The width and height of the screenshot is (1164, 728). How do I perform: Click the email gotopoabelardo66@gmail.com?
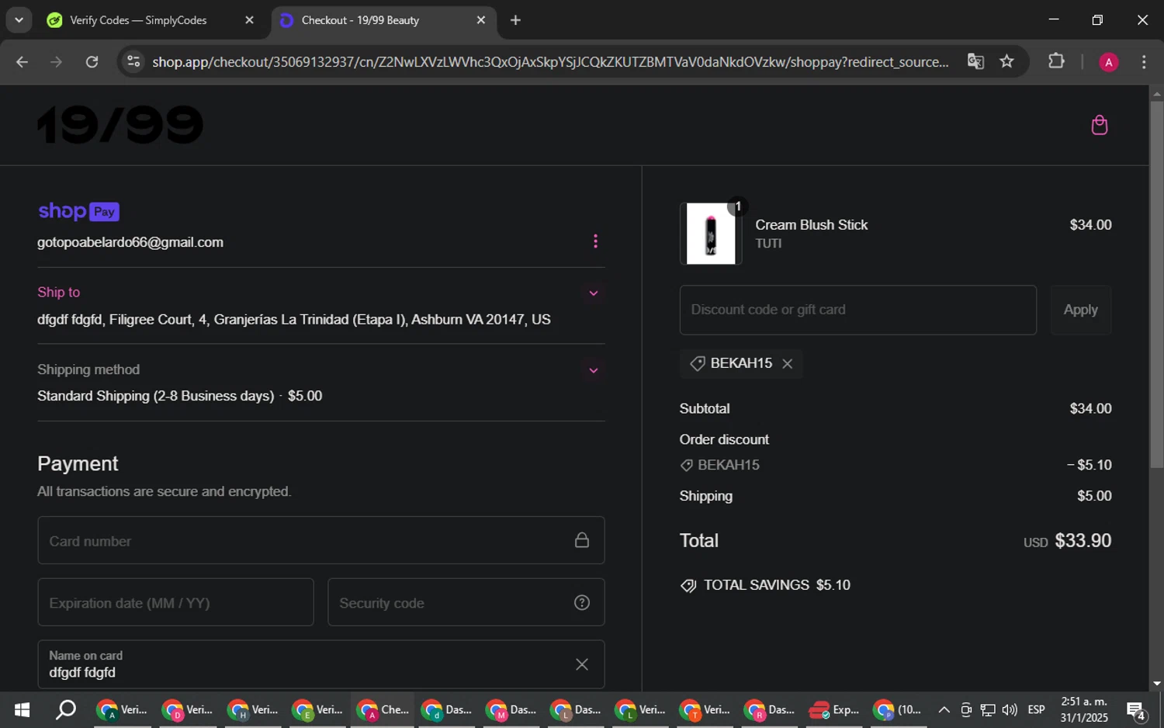point(130,242)
